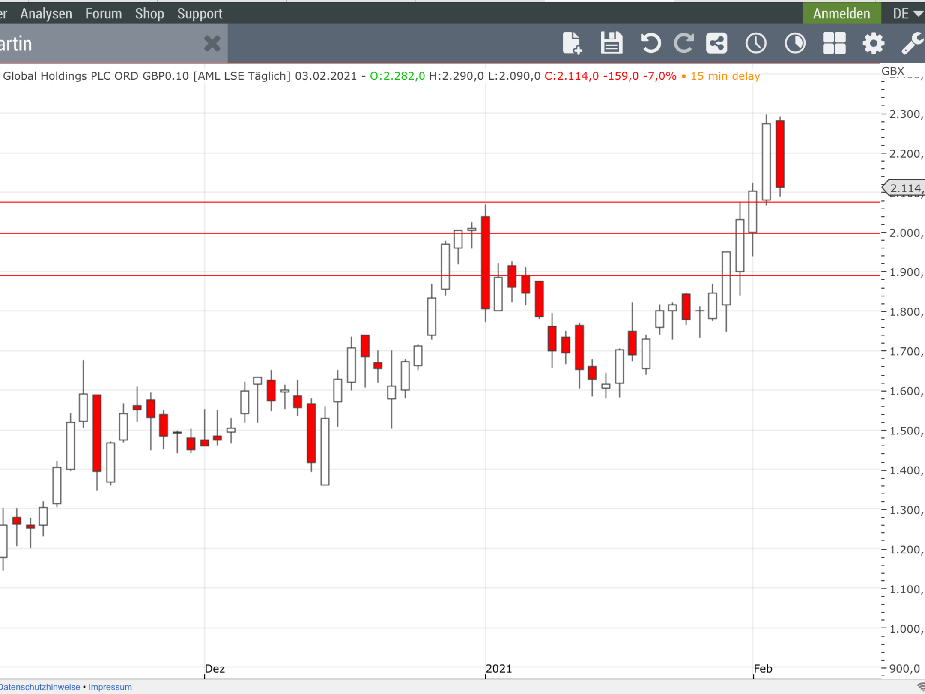Open the Impressum link

click(110, 687)
